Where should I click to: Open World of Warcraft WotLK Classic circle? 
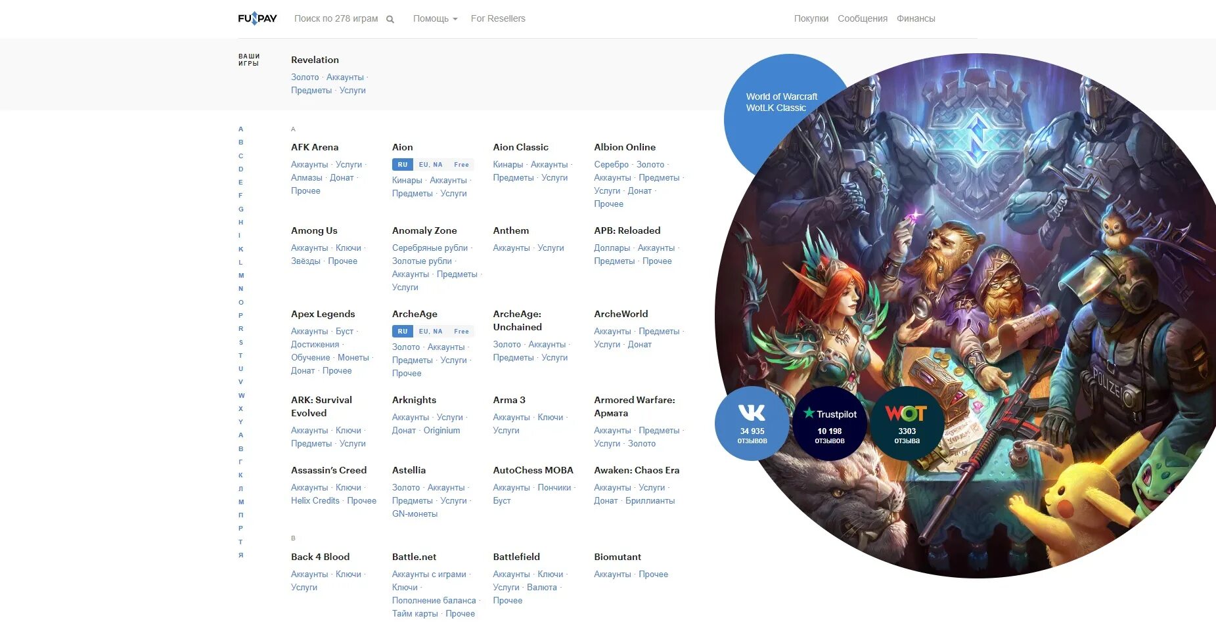(782, 102)
